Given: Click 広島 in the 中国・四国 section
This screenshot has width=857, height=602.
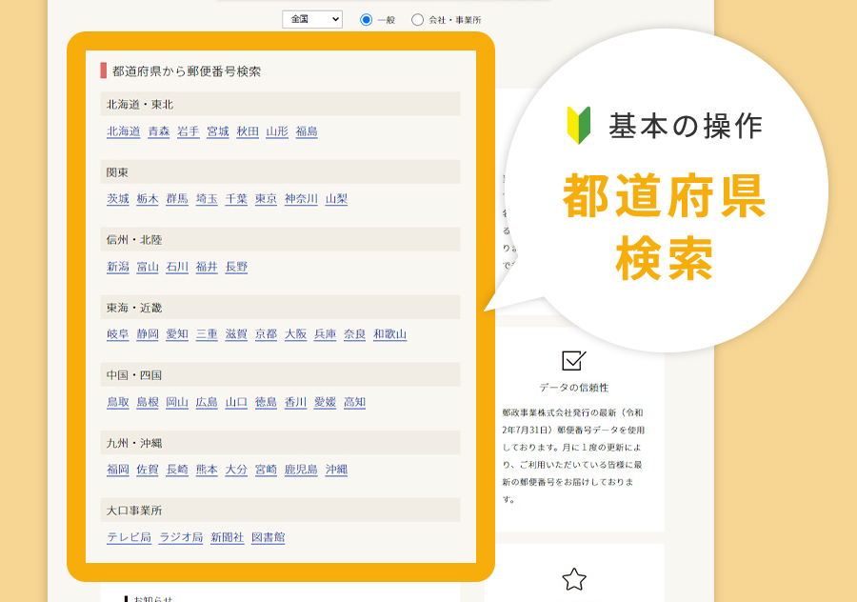Looking at the screenshot, I should pos(207,402).
